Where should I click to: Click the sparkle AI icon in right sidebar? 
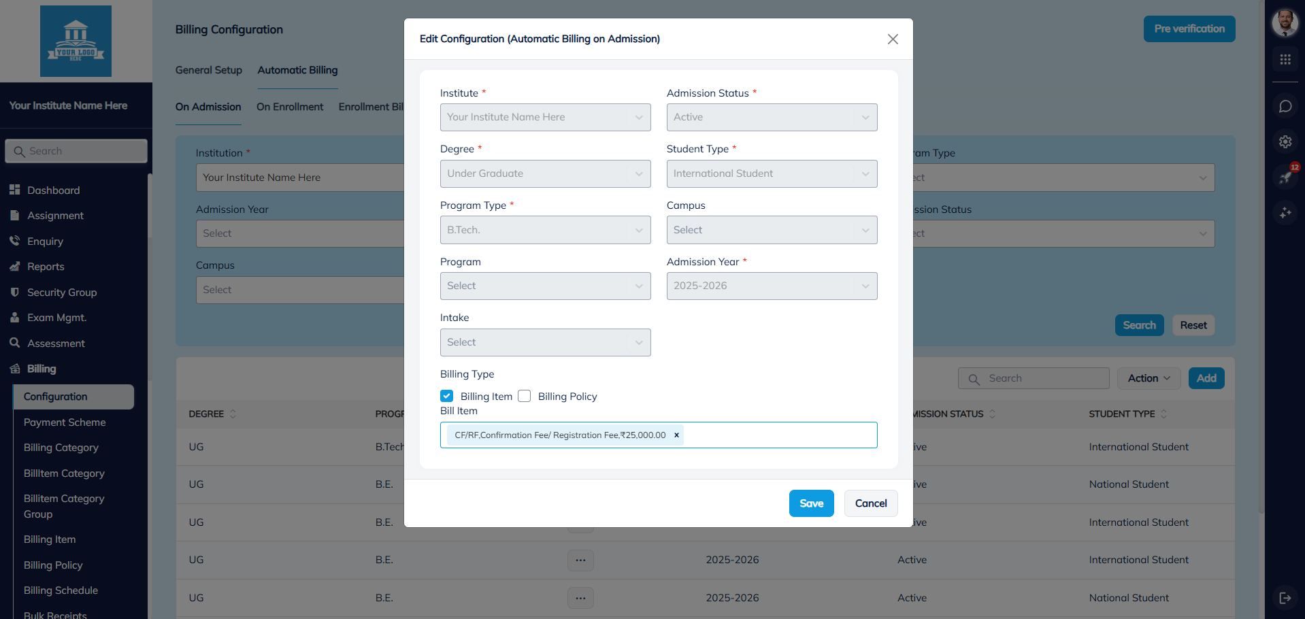coord(1285,213)
